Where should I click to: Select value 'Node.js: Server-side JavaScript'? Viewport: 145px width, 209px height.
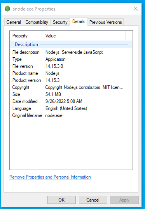(74, 52)
